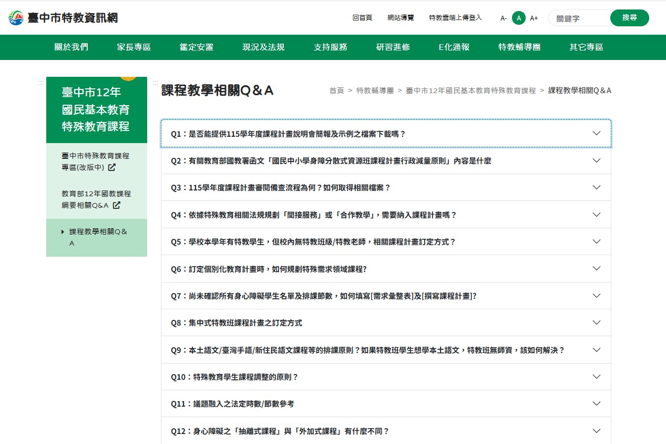
Task: Click Q1 question text 是否能提供115學年度課程計畫
Action: pos(289,134)
